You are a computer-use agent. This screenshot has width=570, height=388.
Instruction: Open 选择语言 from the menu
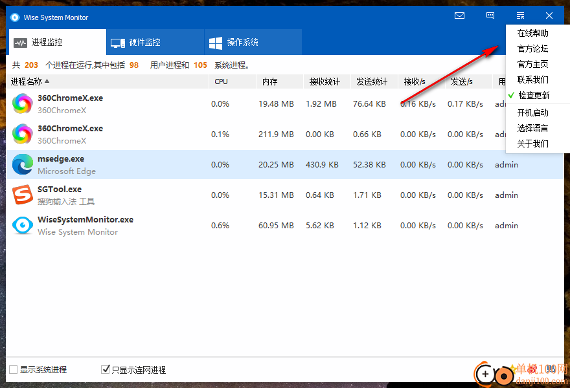point(532,128)
